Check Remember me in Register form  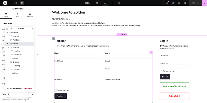(x=56, y=90)
